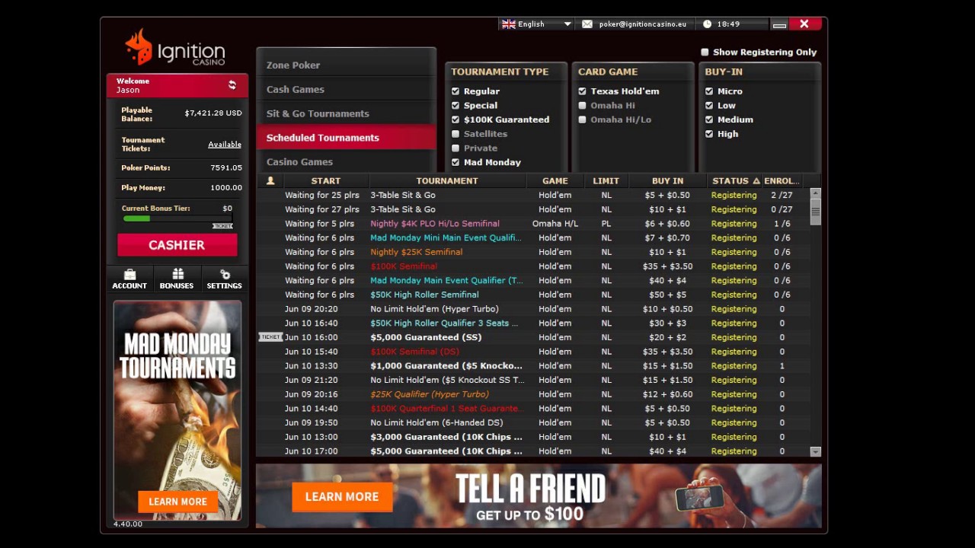Enable the Omaha Hi/Lo card game

(583, 119)
